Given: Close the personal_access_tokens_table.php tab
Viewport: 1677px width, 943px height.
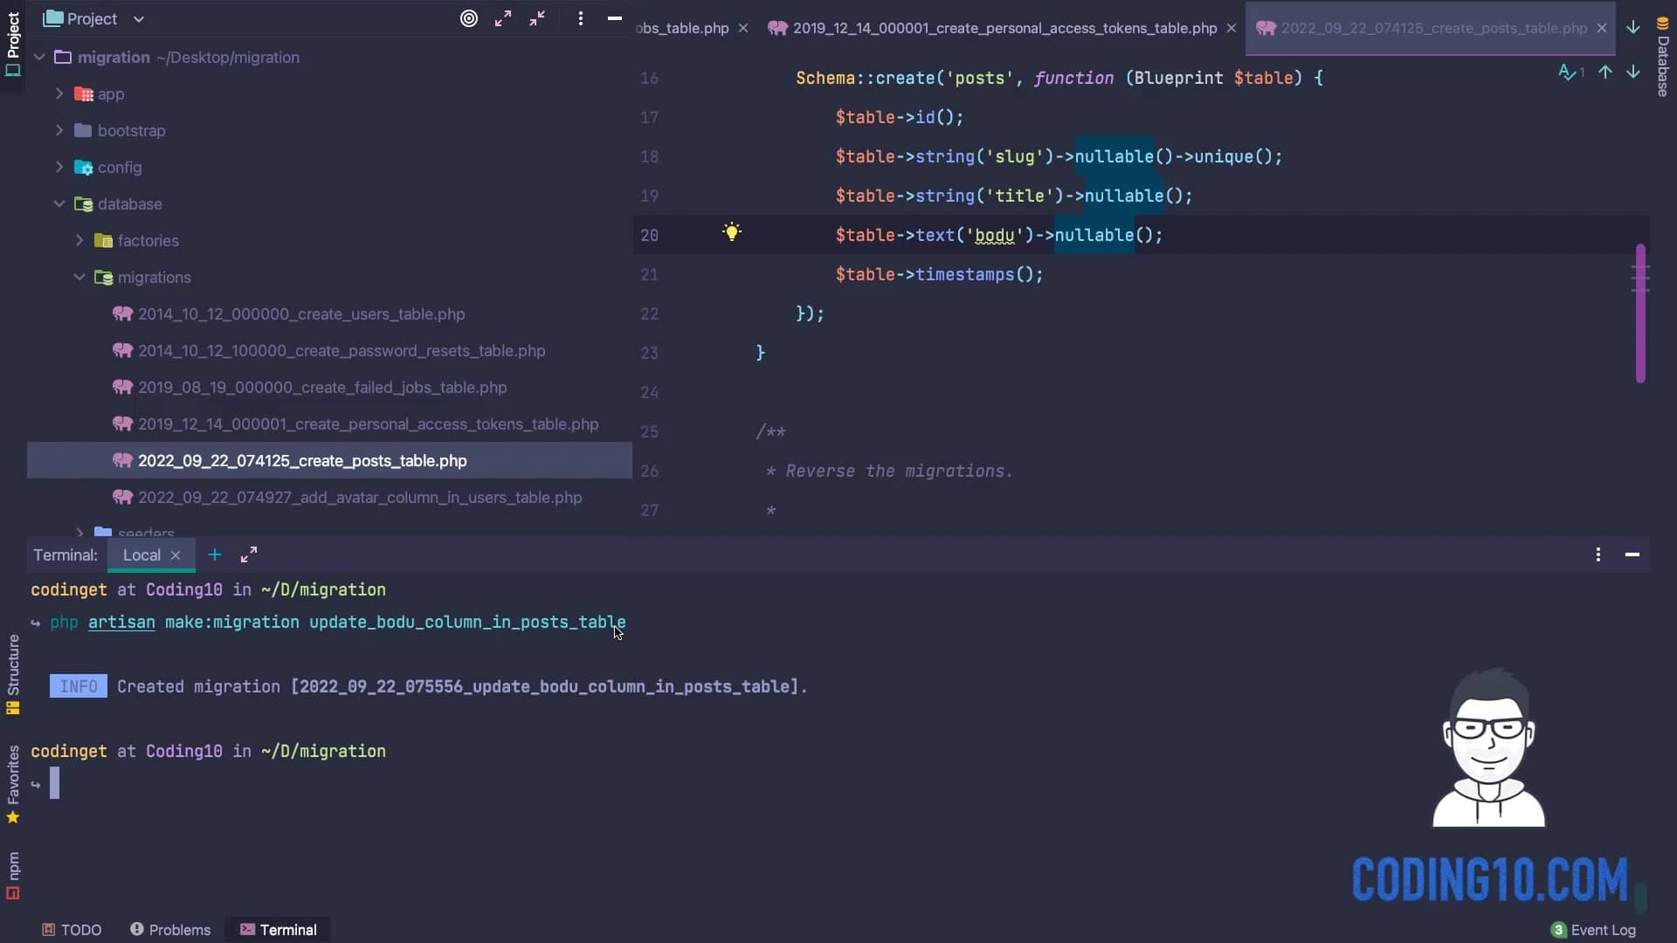Looking at the screenshot, I should (x=1232, y=28).
